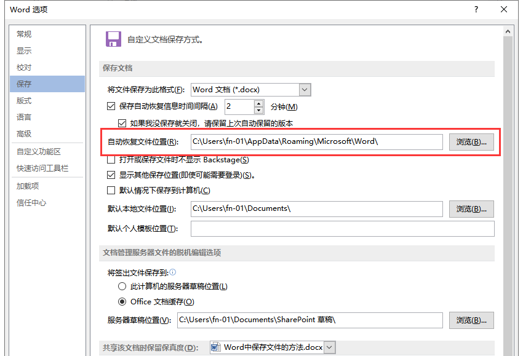523x356 pixels.
Task: Open the 高级 options category
Action: tap(47, 134)
